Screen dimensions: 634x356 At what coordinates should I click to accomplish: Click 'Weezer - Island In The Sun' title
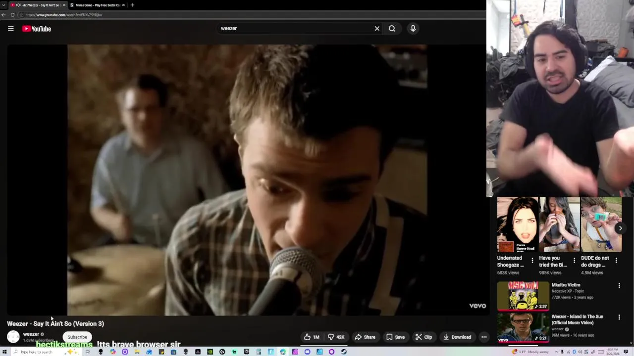point(578,319)
